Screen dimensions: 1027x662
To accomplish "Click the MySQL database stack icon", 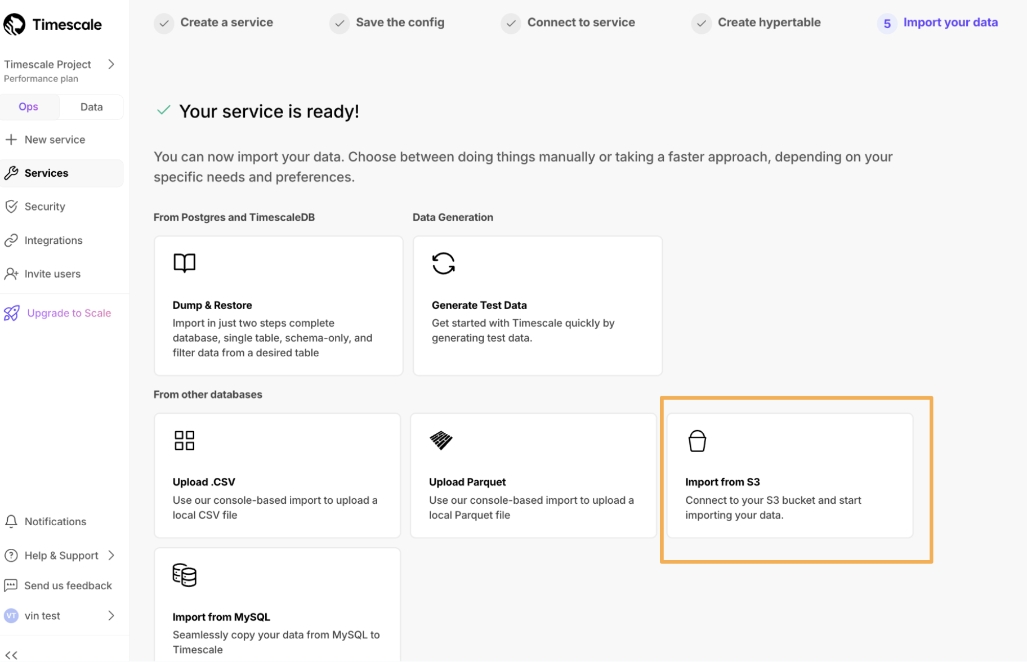I will tap(184, 575).
